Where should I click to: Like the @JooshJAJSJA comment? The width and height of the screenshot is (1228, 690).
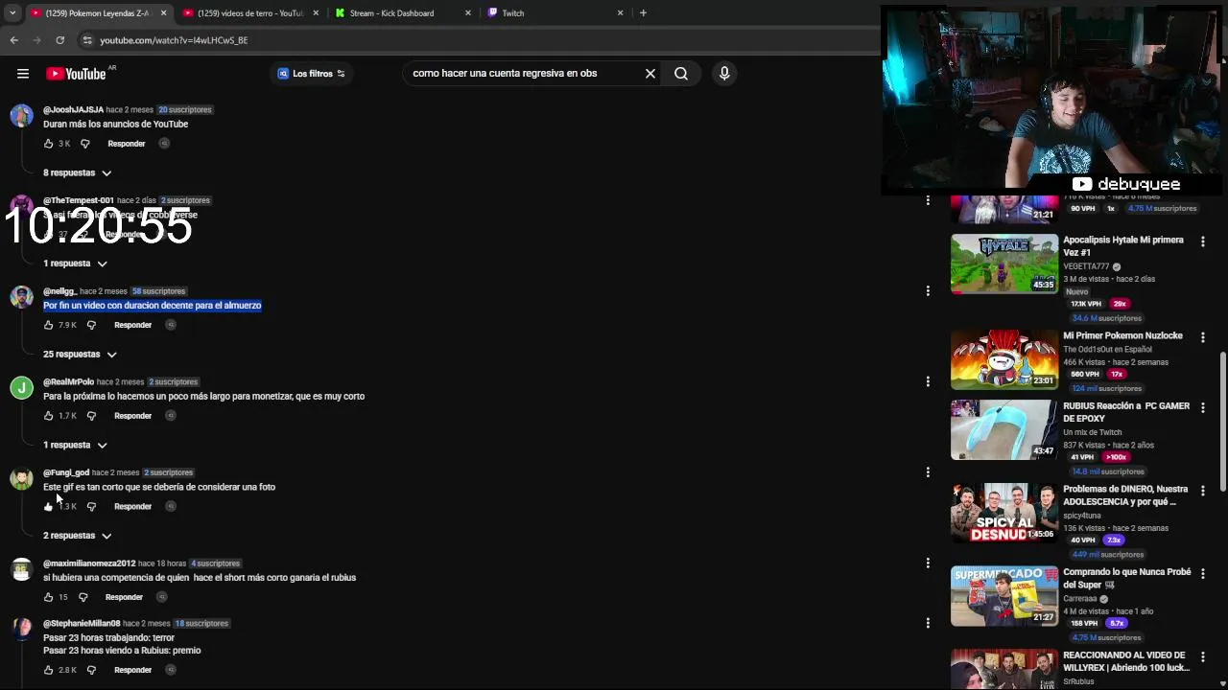pyautogui.click(x=49, y=144)
